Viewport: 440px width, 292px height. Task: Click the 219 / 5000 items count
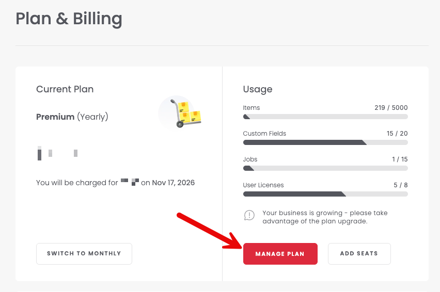(x=391, y=108)
